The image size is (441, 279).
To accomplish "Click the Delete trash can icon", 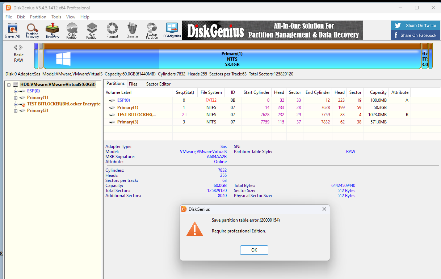I will [x=132, y=31].
